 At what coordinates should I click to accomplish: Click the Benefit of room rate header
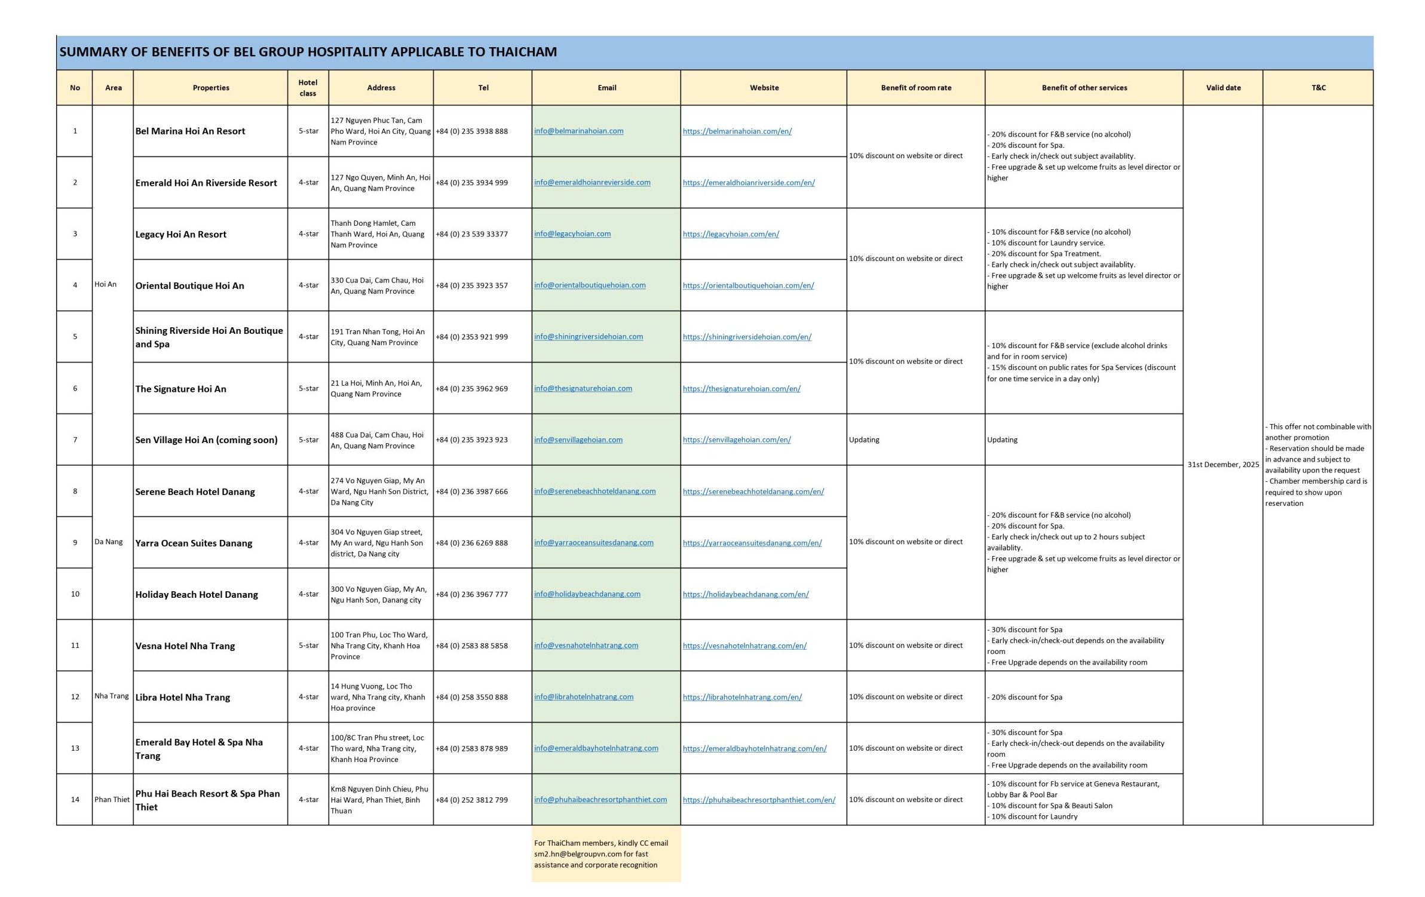(916, 88)
